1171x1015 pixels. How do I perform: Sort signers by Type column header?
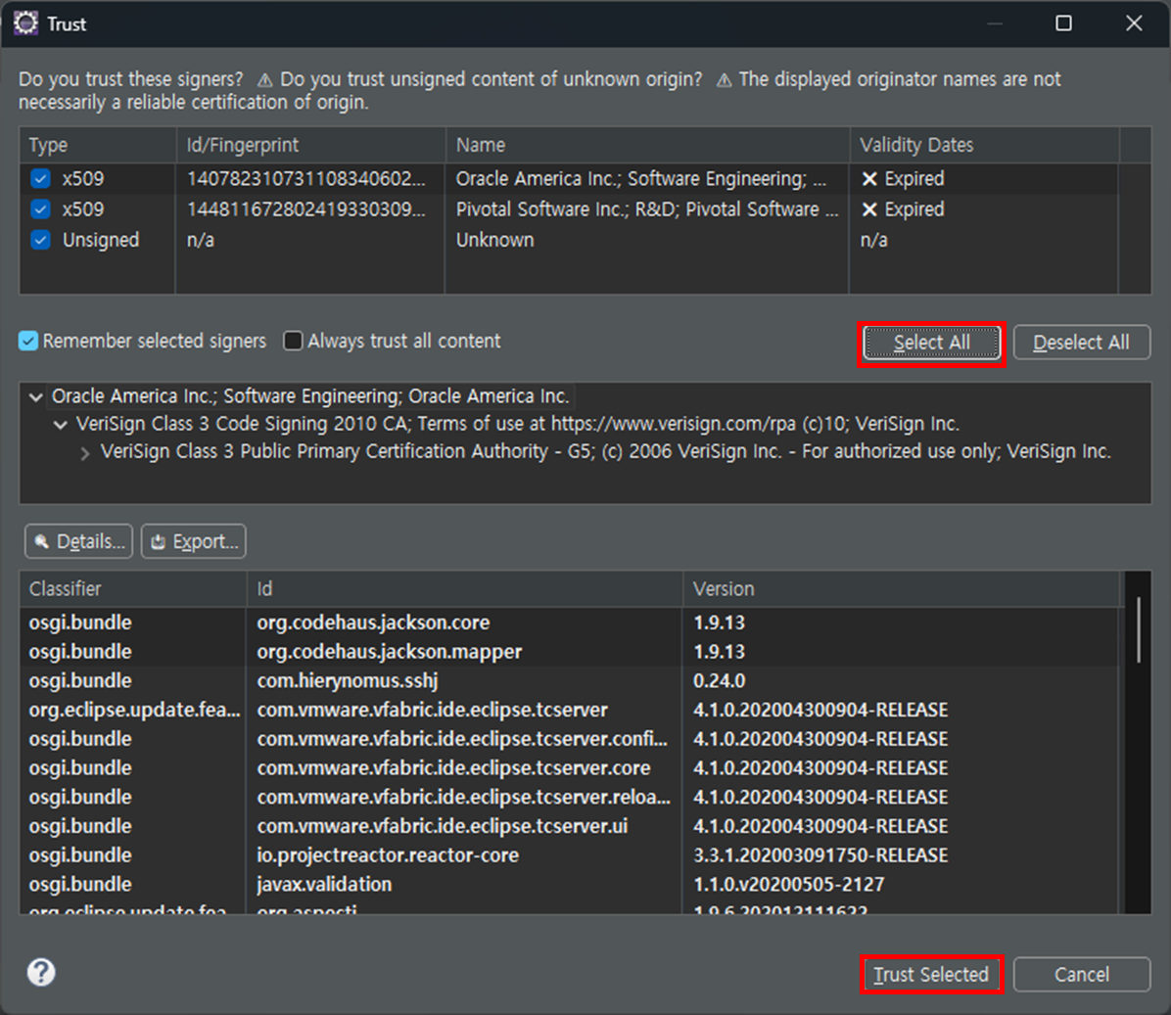[98, 145]
